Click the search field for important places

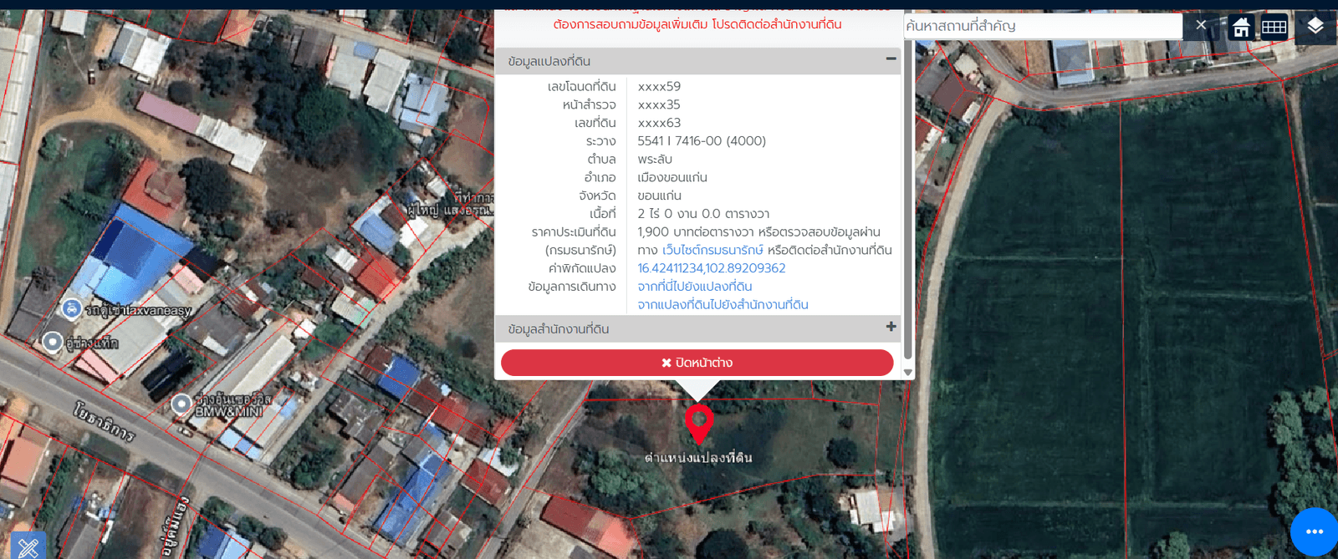click(x=1042, y=26)
